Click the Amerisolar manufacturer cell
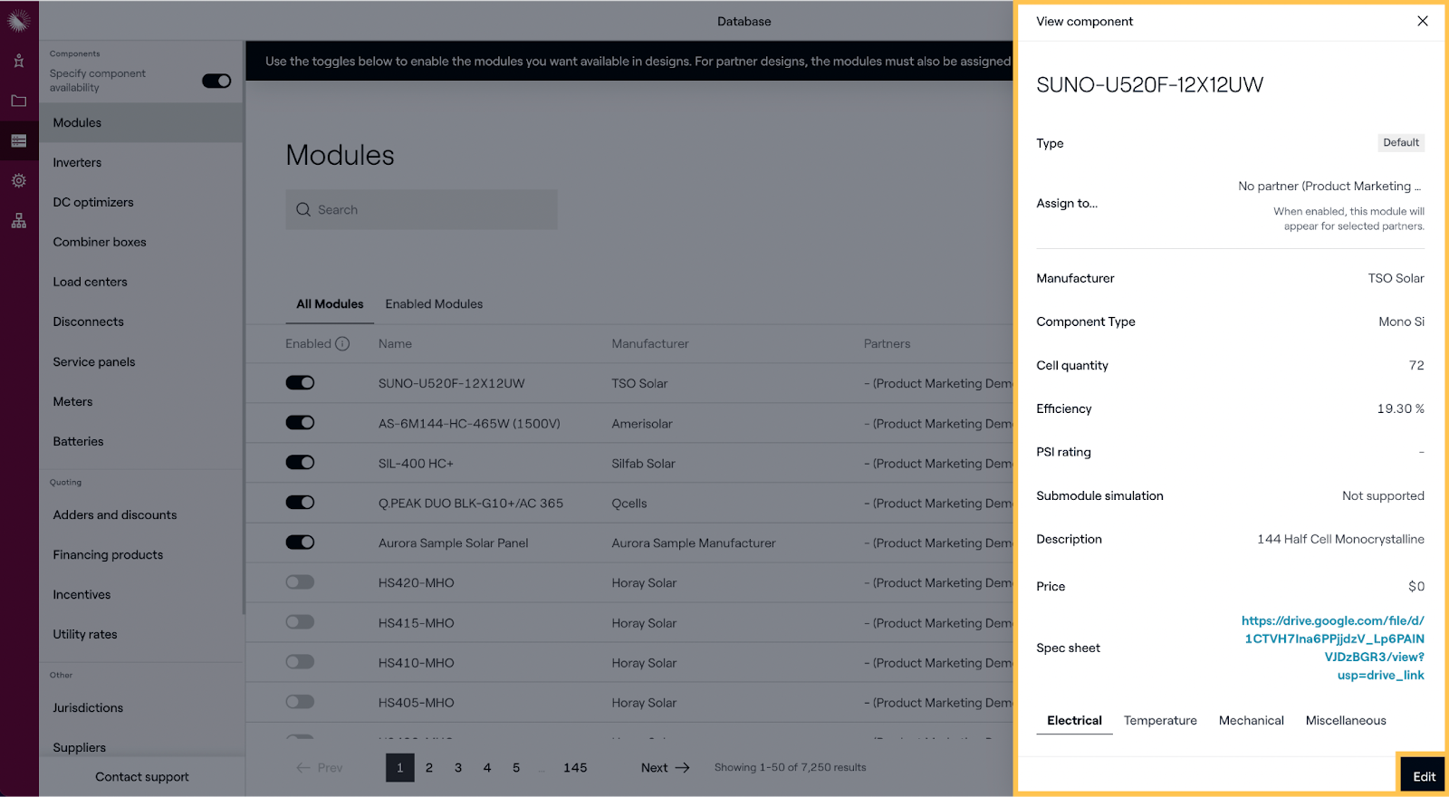The width and height of the screenshot is (1449, 797). [642, 423]
